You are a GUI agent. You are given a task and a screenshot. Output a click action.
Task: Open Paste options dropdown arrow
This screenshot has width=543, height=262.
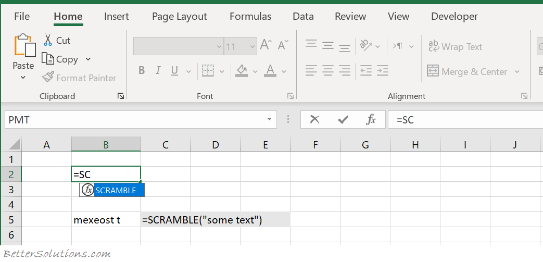[x=23, y=77]
